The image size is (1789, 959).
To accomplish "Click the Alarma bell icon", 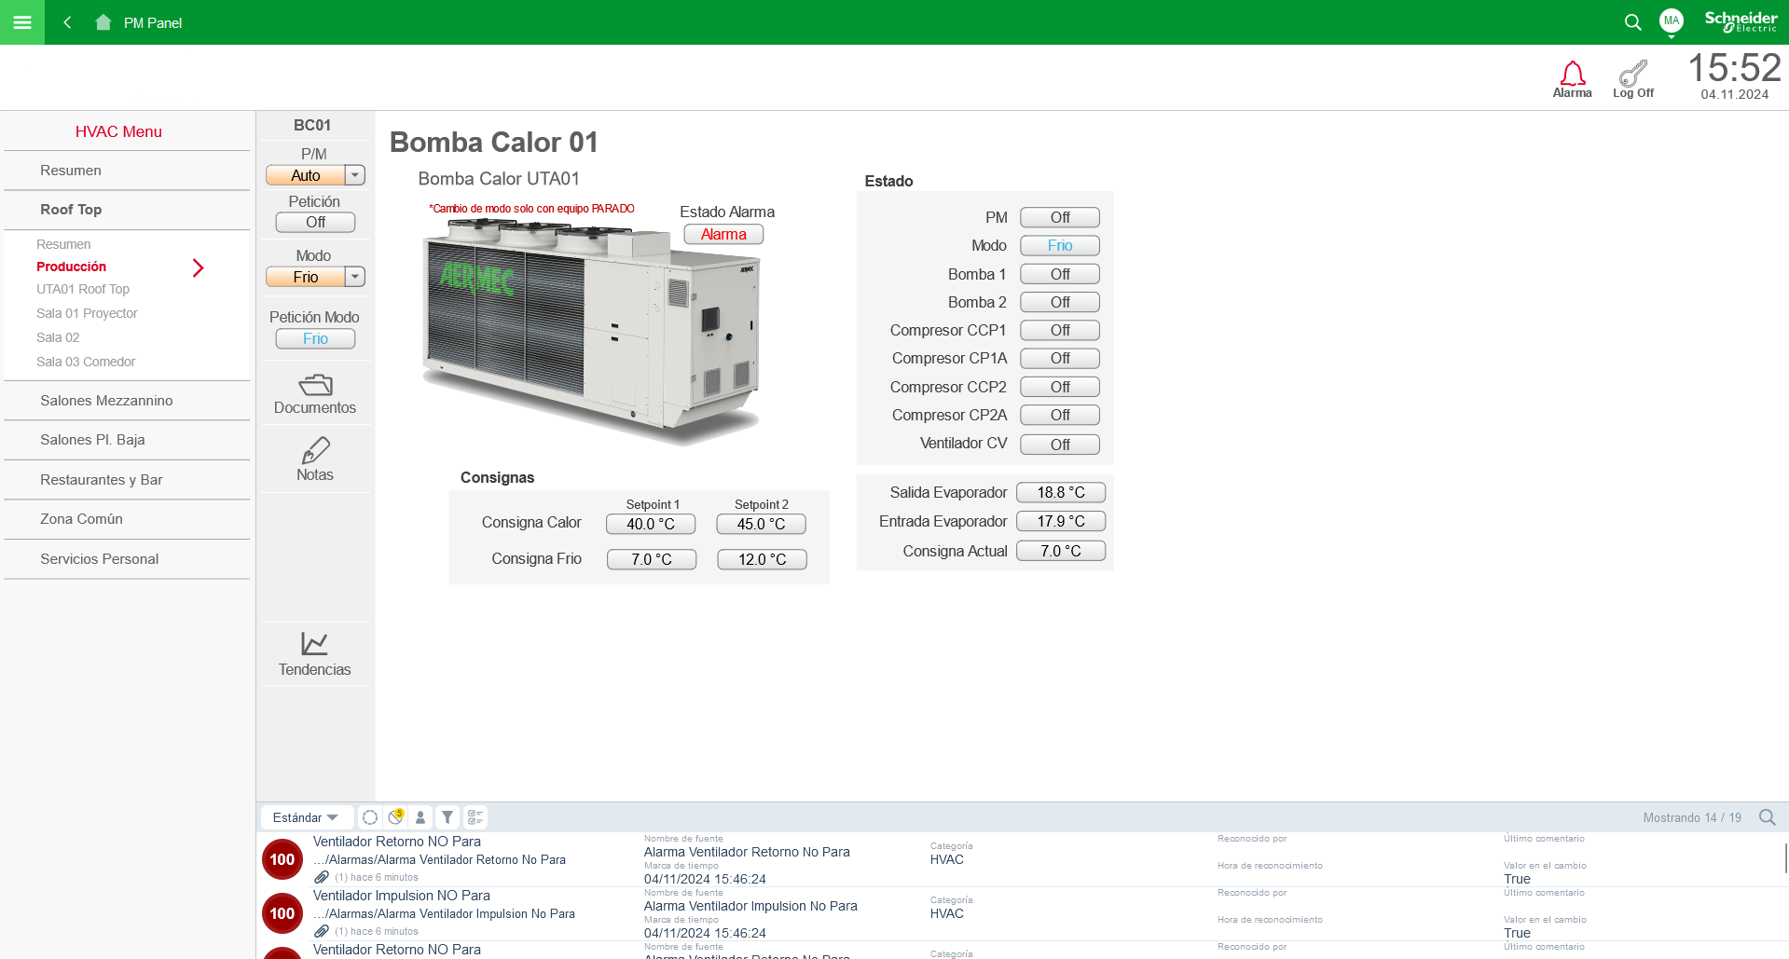I will (x=1572, y=75).
